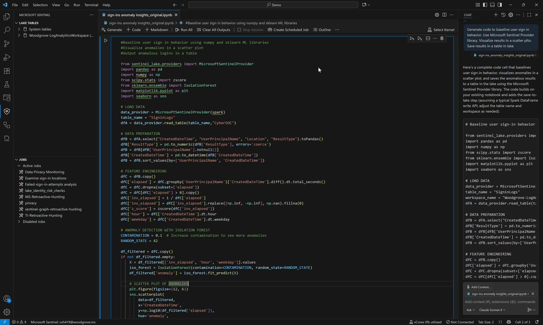Split the notebook cell

click(x=428, y=39)
